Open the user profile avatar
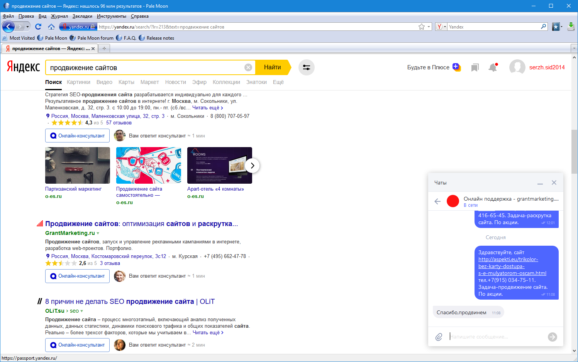Image resolution: width=578 pixels, height=362 pixels. click(x=517, y=67)
